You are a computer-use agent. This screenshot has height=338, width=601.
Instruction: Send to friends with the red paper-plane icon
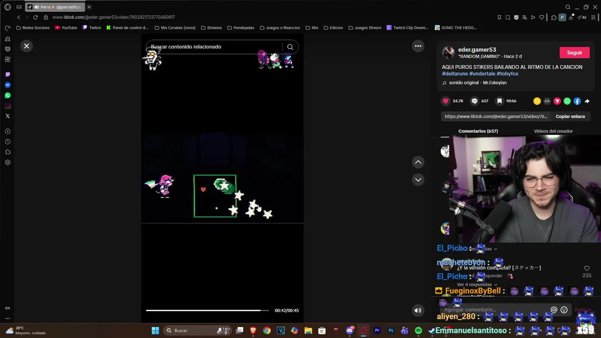[557, 101]
